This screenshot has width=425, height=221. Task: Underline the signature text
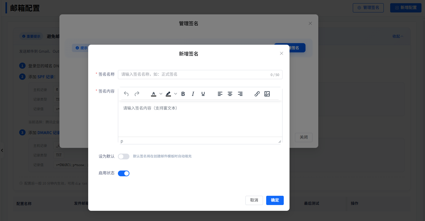point(203,94)
